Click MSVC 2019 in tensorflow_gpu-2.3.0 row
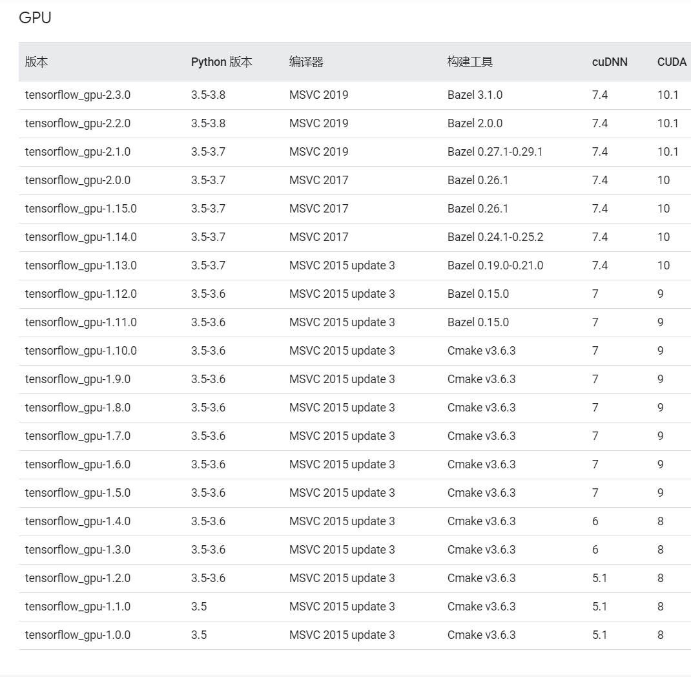 point(318,95)
